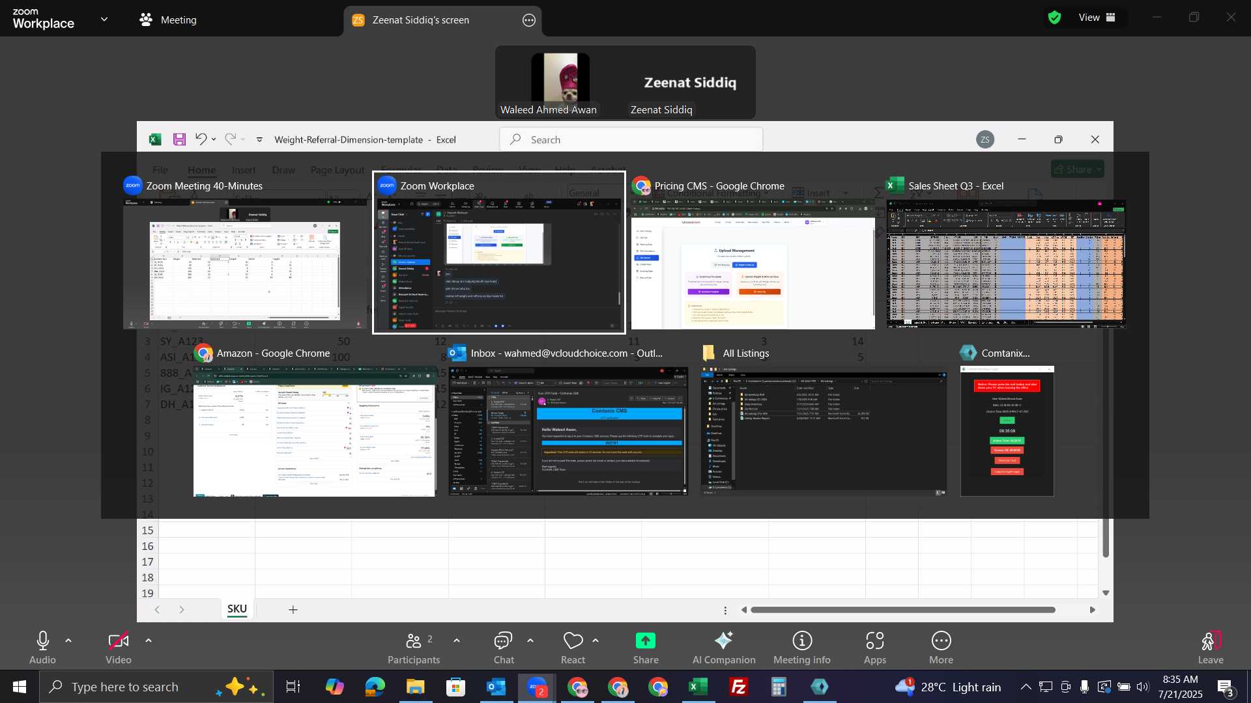1251x703 pixels.
Task: Click the Save icon in shared Excel
Action: point(179,139)
